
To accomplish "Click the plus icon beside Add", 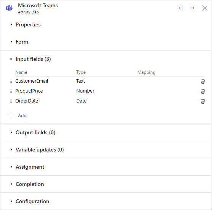I will (11, 115).
